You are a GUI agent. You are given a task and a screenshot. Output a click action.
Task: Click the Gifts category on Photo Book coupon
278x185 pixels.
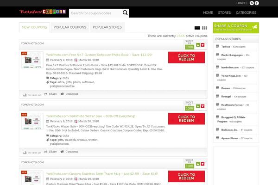(x=66, y=78)
